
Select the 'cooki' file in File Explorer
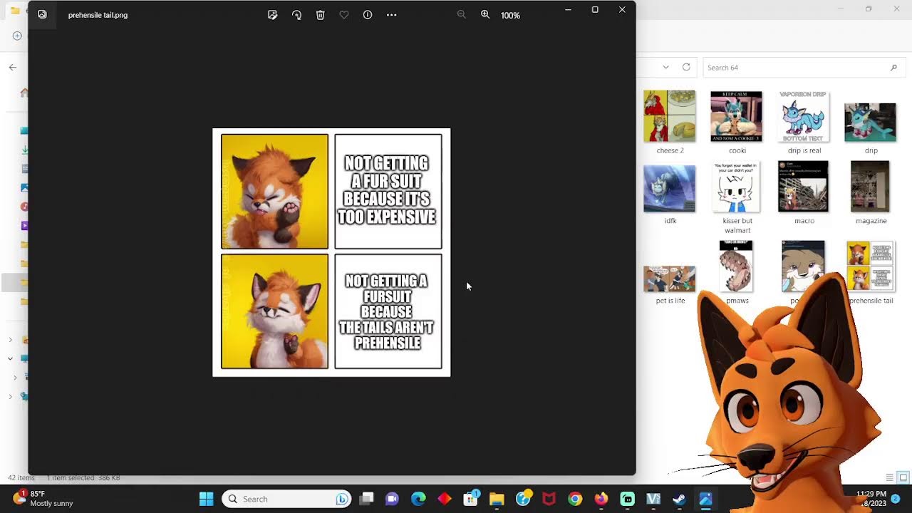[736, 116]
